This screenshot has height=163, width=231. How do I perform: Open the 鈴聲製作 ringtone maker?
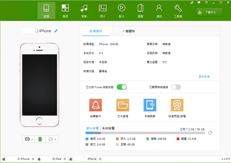click(x=96, y=108)
